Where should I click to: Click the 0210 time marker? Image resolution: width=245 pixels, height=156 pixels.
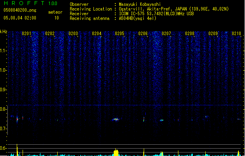click(236, 33)
